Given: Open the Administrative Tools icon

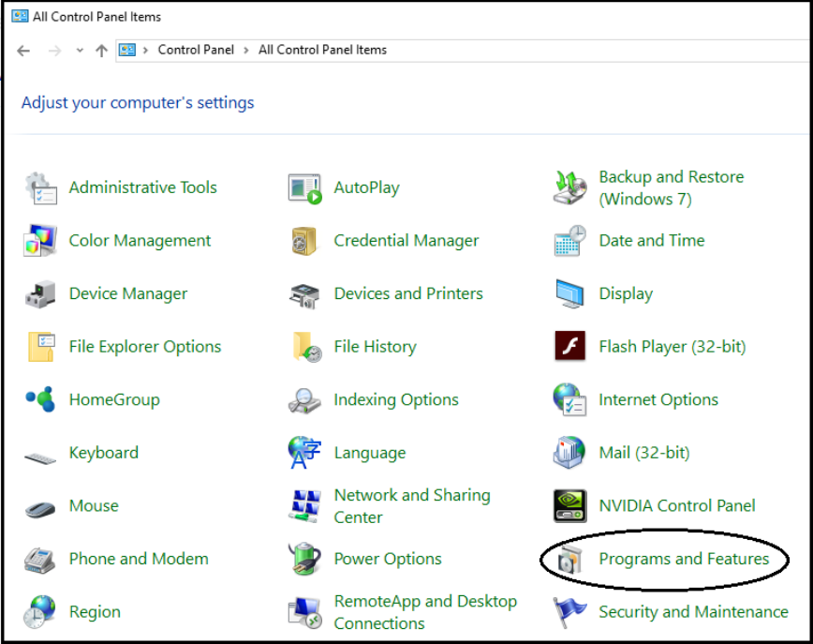Looking at the screenshot, I should (x=40, y=187).
